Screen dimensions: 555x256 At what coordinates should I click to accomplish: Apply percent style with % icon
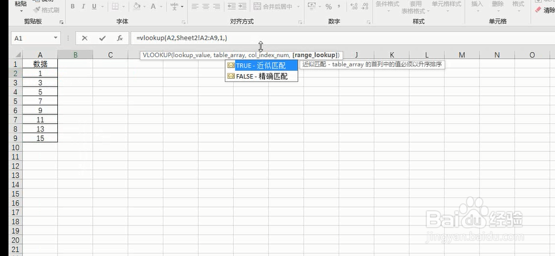(328, 6)
